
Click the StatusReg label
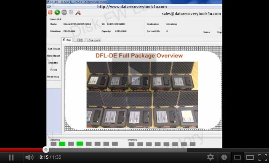(x=55, y=140)
